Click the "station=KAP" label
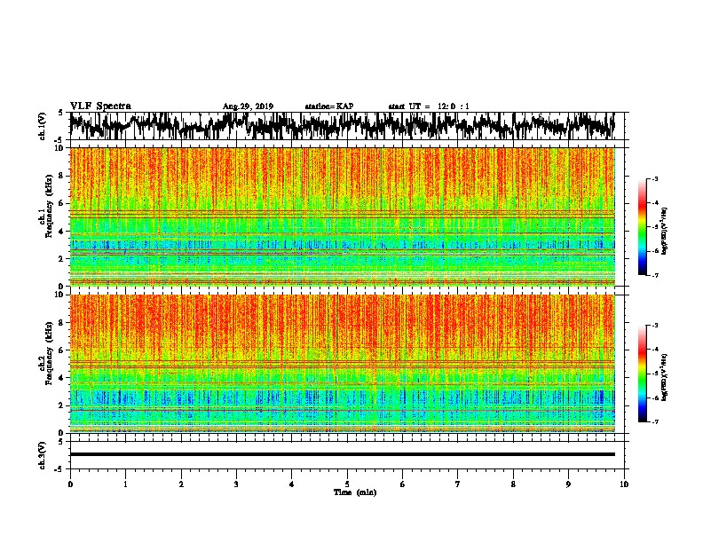Image resolution: width=703 pixels, height=543 pixels. point(329,106)
